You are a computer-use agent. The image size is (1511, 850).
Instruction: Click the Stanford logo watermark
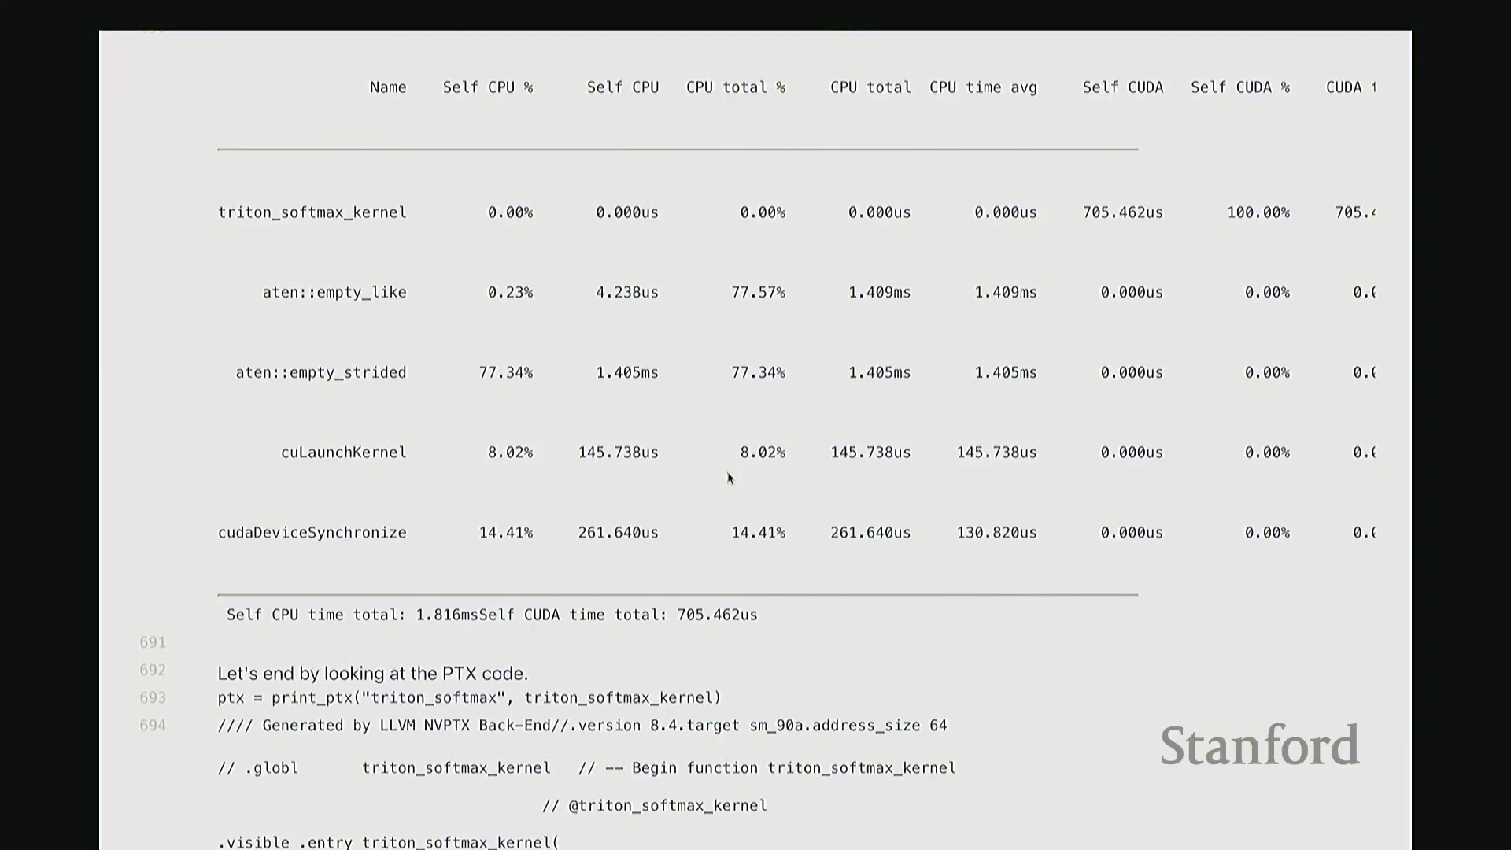[x=1259, y=745]
